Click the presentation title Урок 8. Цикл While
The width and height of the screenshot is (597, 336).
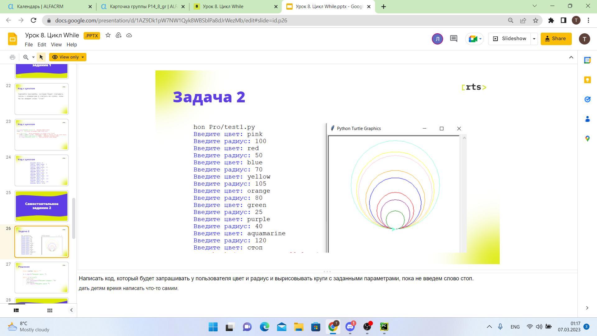point(52,35)
